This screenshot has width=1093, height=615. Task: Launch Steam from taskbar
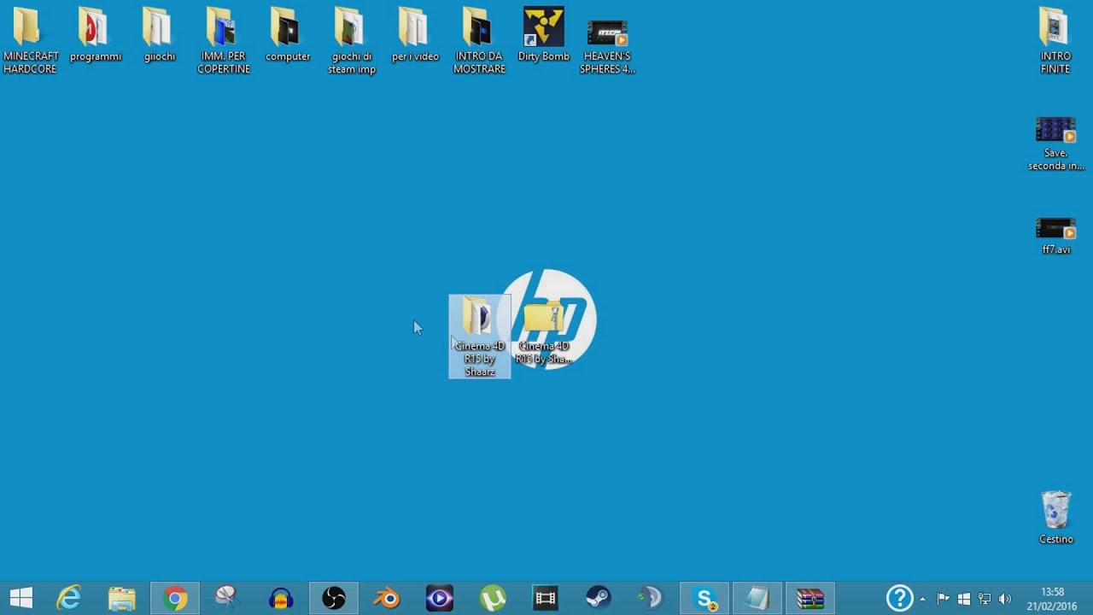598,599
